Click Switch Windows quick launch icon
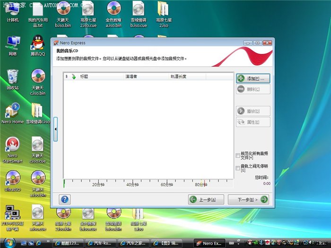 31,243
